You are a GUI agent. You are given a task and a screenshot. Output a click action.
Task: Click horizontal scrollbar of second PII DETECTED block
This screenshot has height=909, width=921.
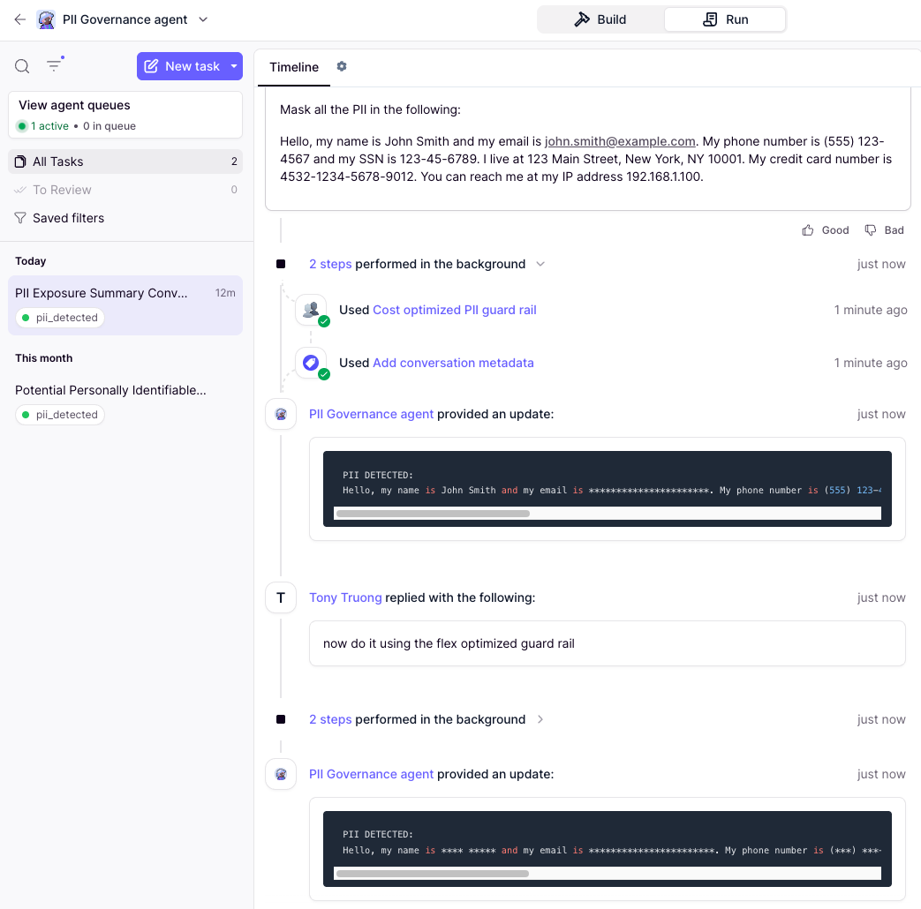[433, 874]
